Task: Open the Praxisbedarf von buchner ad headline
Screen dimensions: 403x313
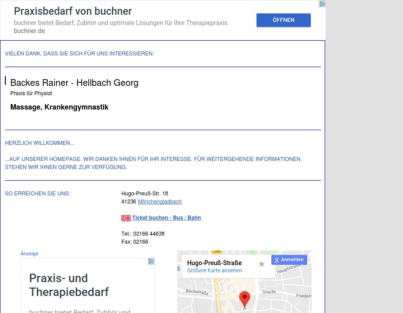Action: click(x=73, y=11)
